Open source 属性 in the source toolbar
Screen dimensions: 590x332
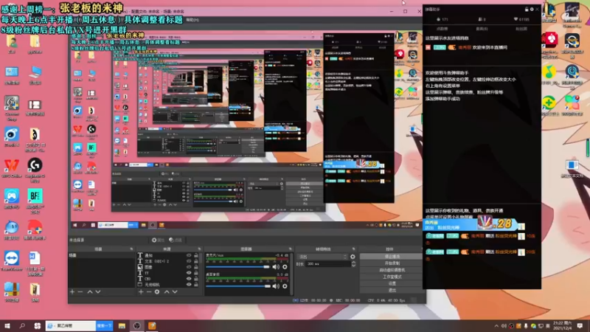[159, 240]
